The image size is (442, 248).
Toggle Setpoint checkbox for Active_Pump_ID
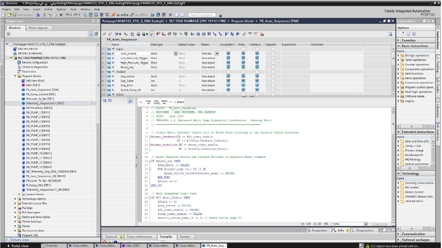point(273,90)
